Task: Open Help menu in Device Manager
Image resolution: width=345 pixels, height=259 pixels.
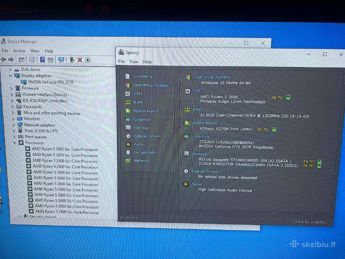Action: [49, 51]
